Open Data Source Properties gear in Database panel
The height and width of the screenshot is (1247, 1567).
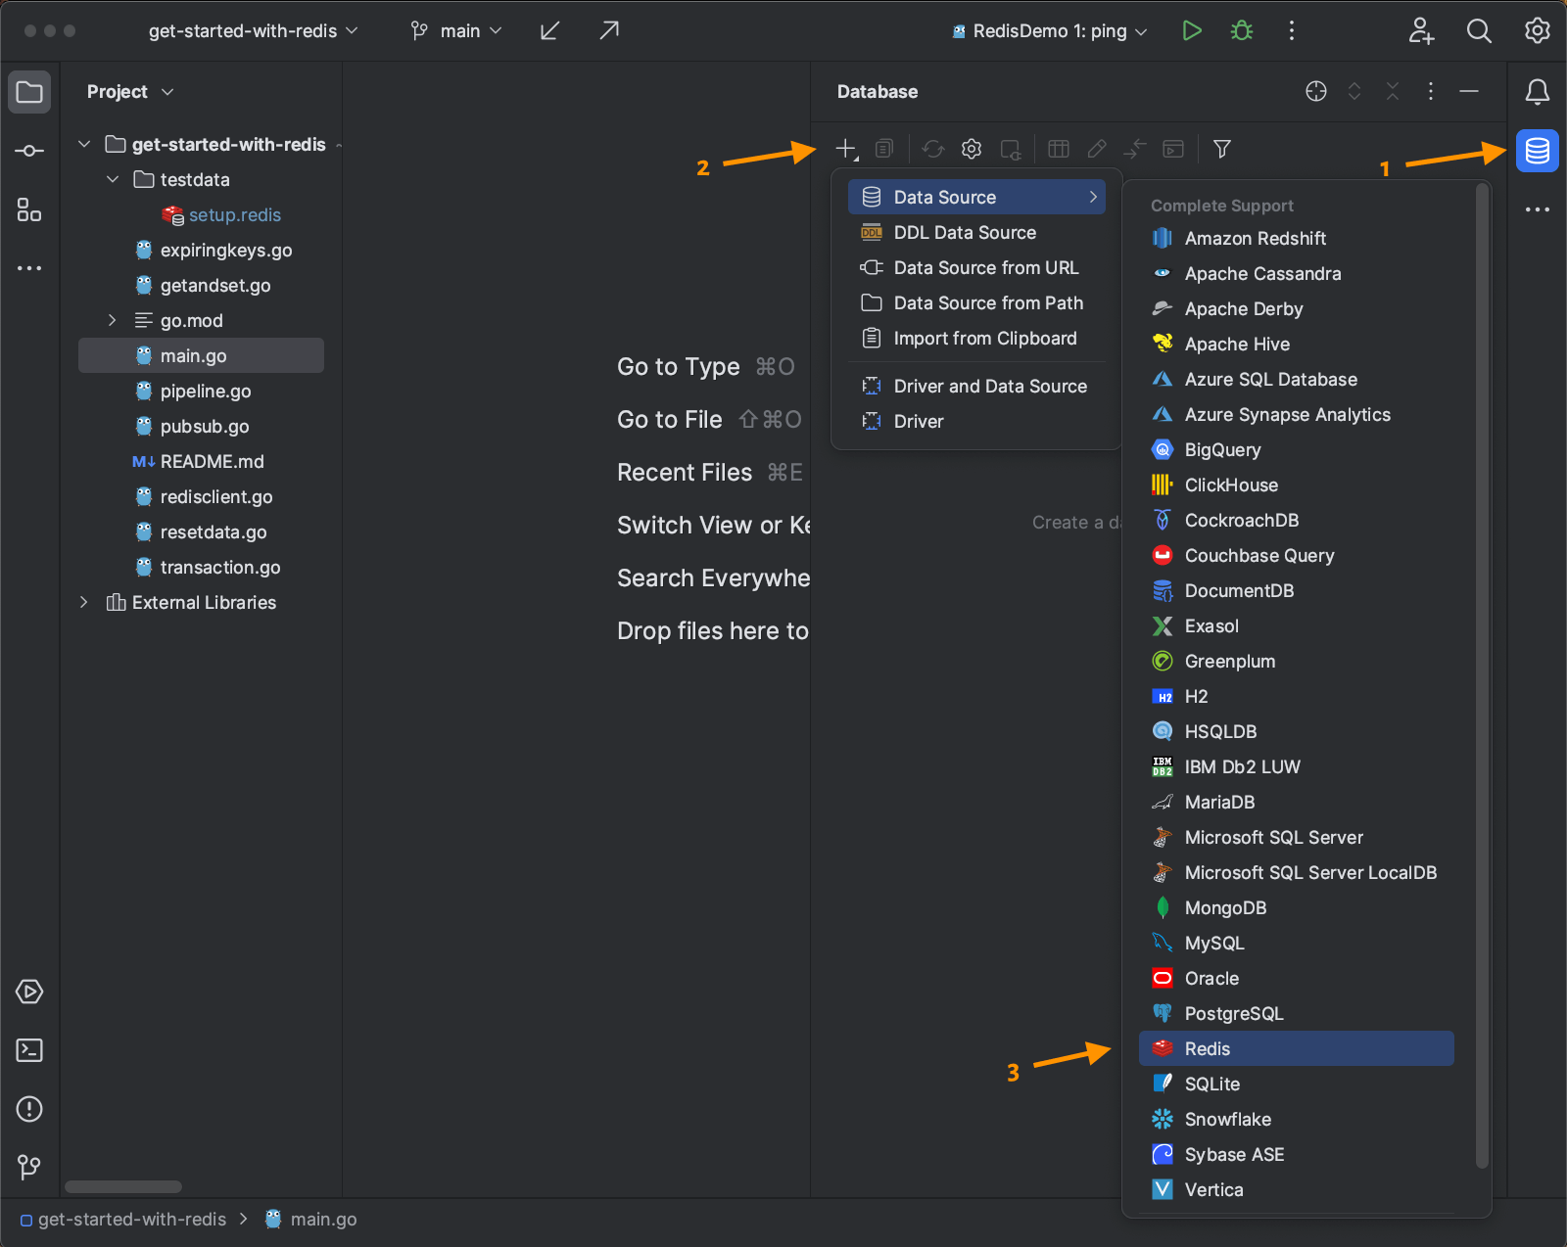click(971, 149)
